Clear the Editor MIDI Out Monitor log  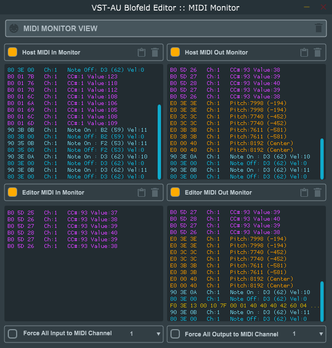pyautogui.click(x=318, y=192)
